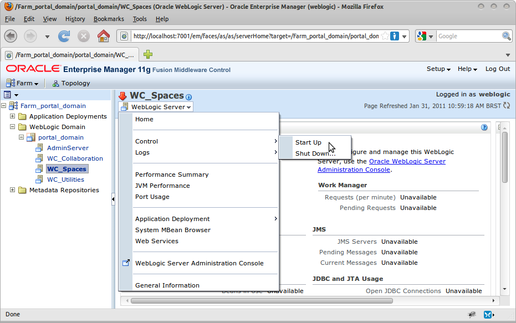Click the tree view options list icon
Image resolution: width=516 pixels, height=323 pixels.
point(7,95)
